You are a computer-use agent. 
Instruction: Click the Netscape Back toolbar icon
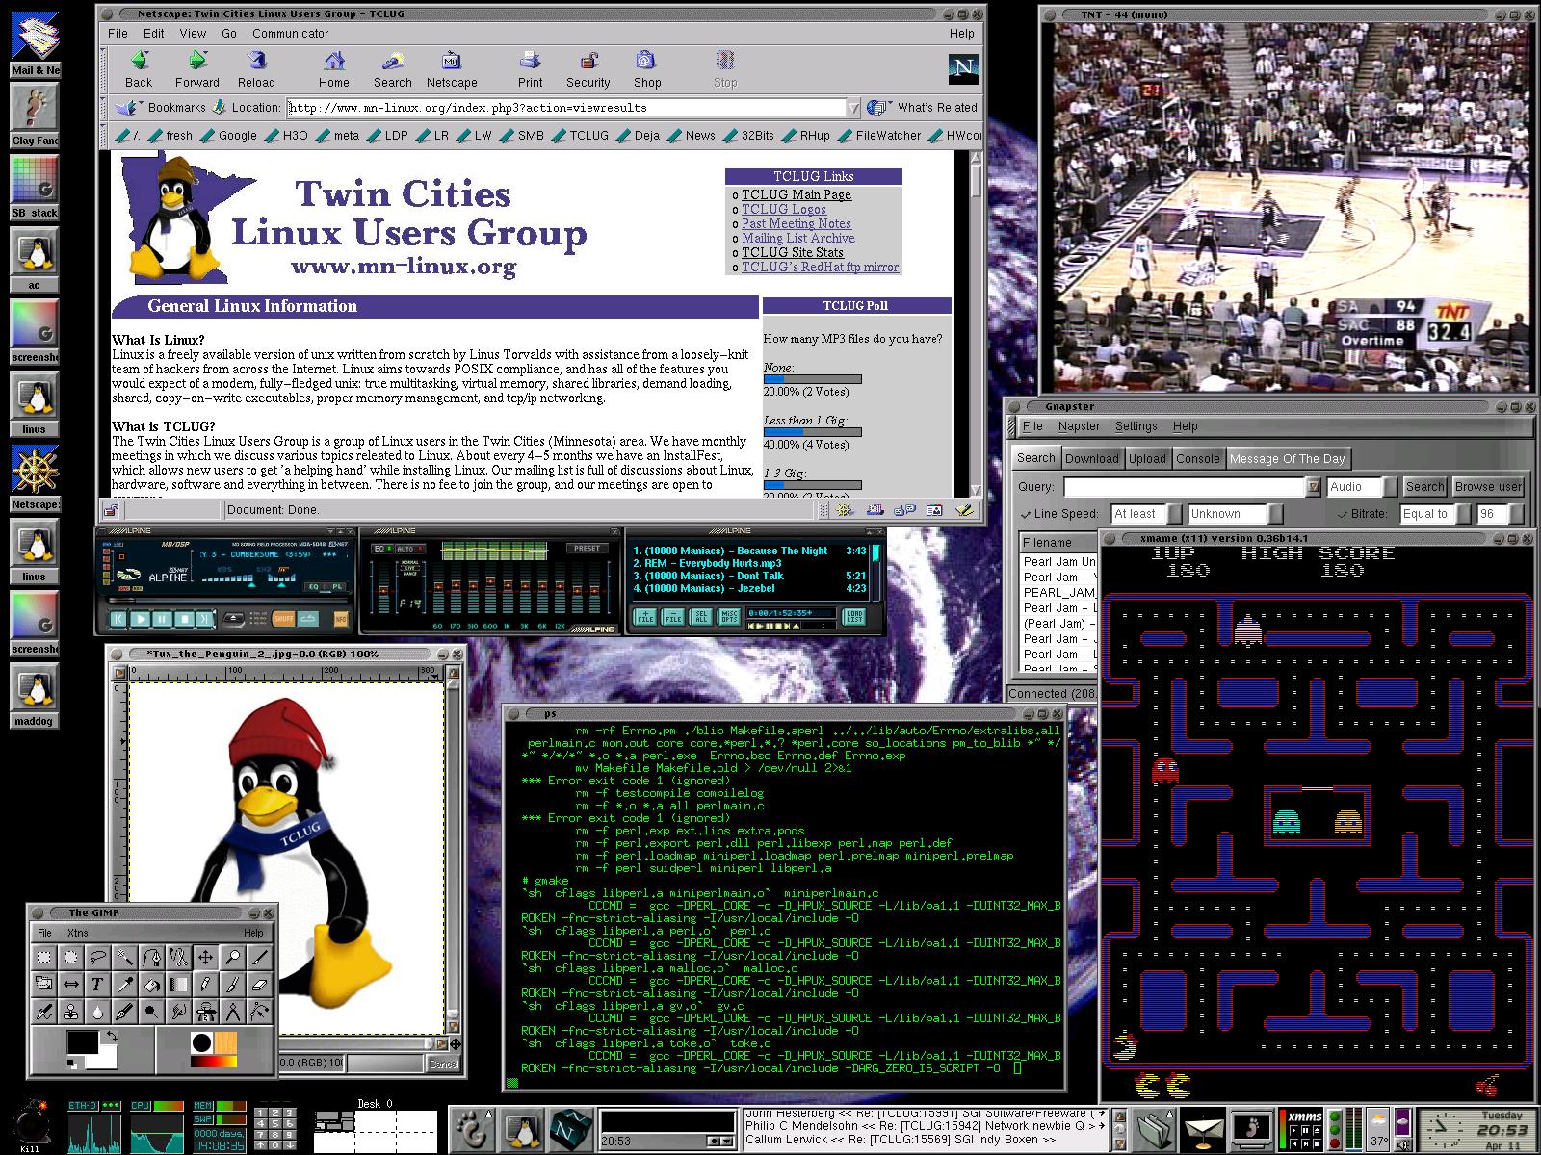tap(139, 69)
